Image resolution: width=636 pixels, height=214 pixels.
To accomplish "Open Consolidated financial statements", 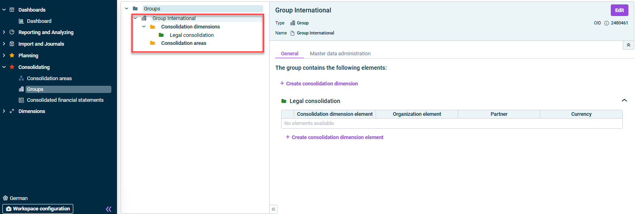I will 65,100.
